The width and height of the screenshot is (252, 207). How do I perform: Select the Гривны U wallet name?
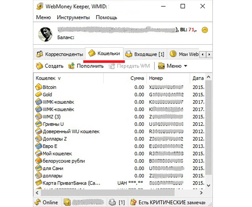coord(53,124)
